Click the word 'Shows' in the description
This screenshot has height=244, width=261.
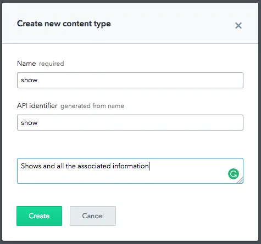coord(31,166)
